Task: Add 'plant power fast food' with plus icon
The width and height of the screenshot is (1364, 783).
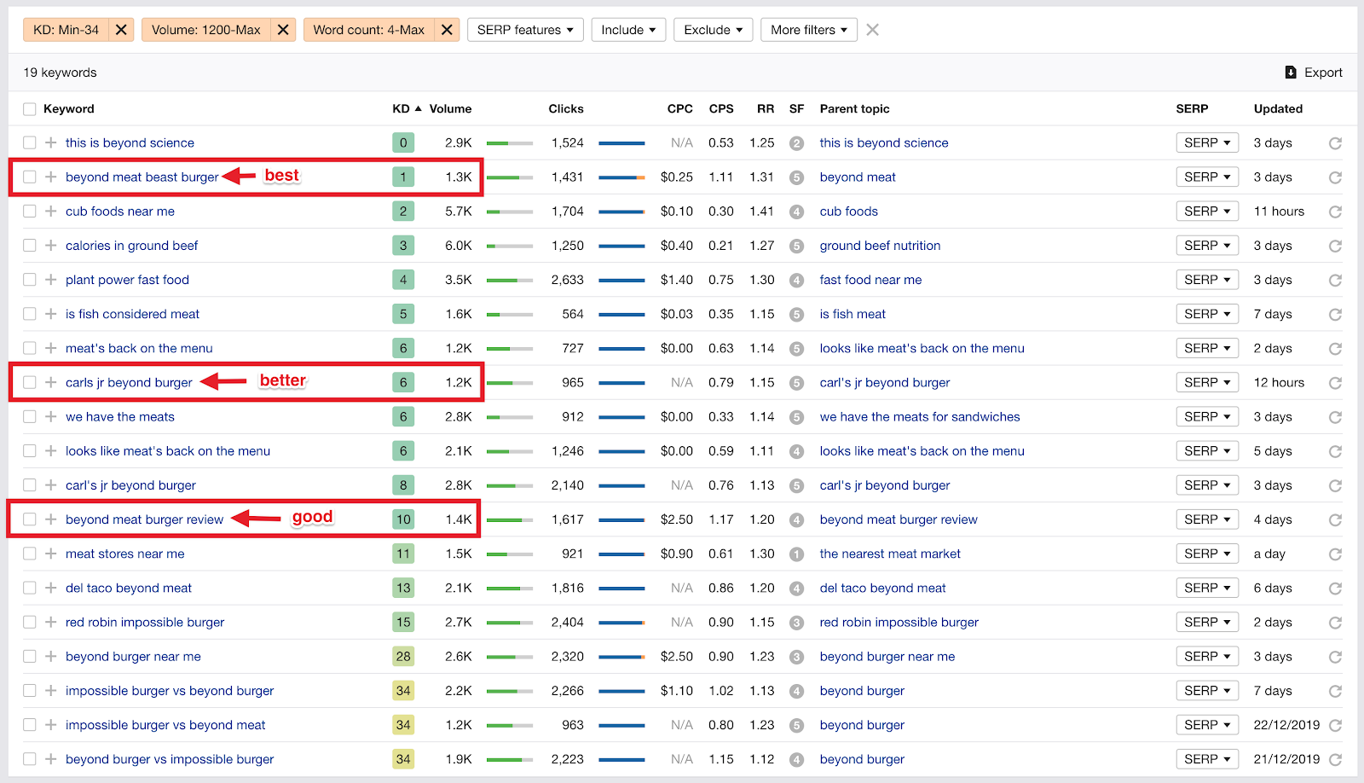Action: (x=51, y=279)
